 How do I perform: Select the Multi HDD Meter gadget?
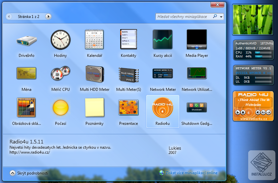(x=94, y=73)
